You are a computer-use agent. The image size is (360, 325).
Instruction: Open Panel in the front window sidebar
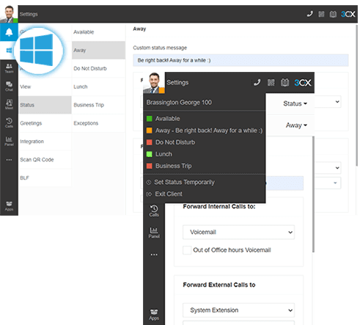(154, 233)
